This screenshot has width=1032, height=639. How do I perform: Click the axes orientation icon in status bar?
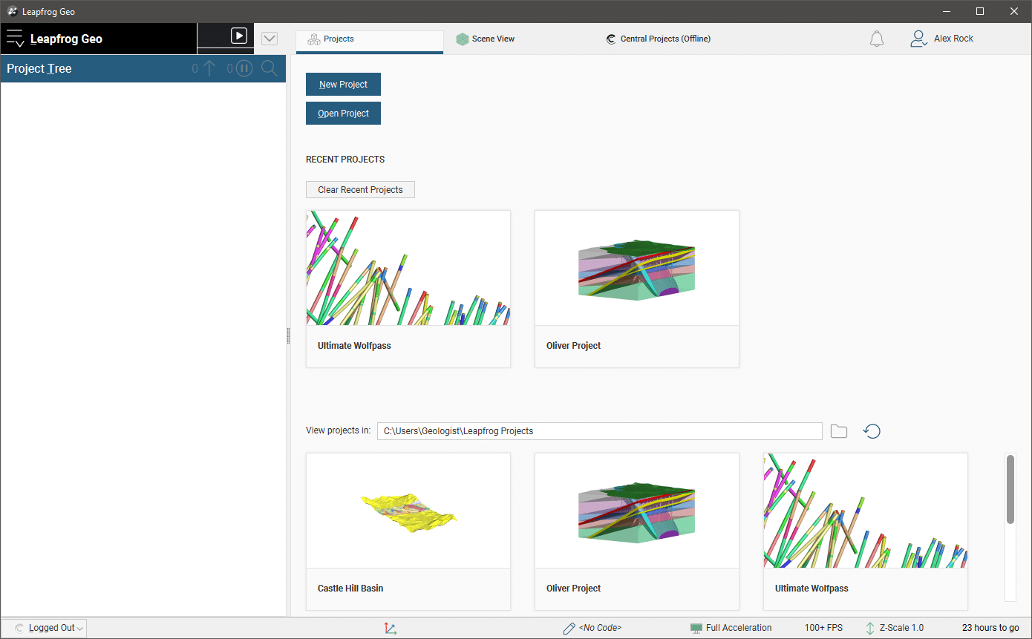click(x=391, y=629)
